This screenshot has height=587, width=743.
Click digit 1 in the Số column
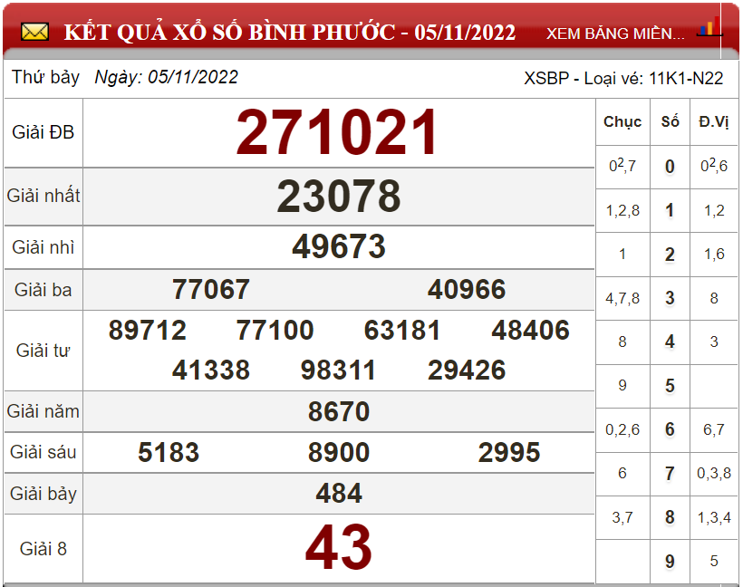[x=670, y=210]
